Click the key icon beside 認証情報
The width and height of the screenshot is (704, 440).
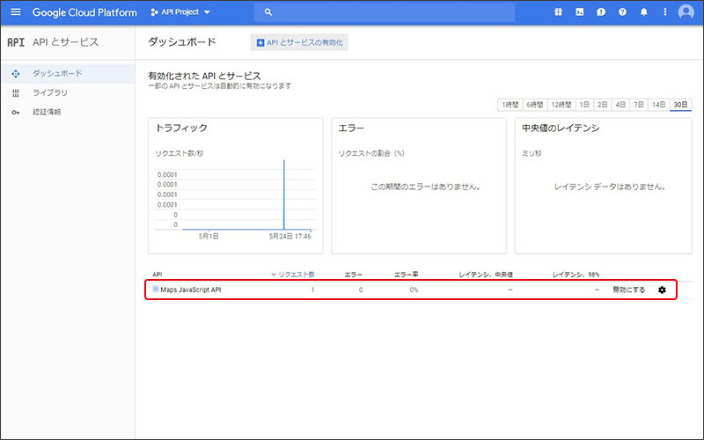tap(16, 113)
